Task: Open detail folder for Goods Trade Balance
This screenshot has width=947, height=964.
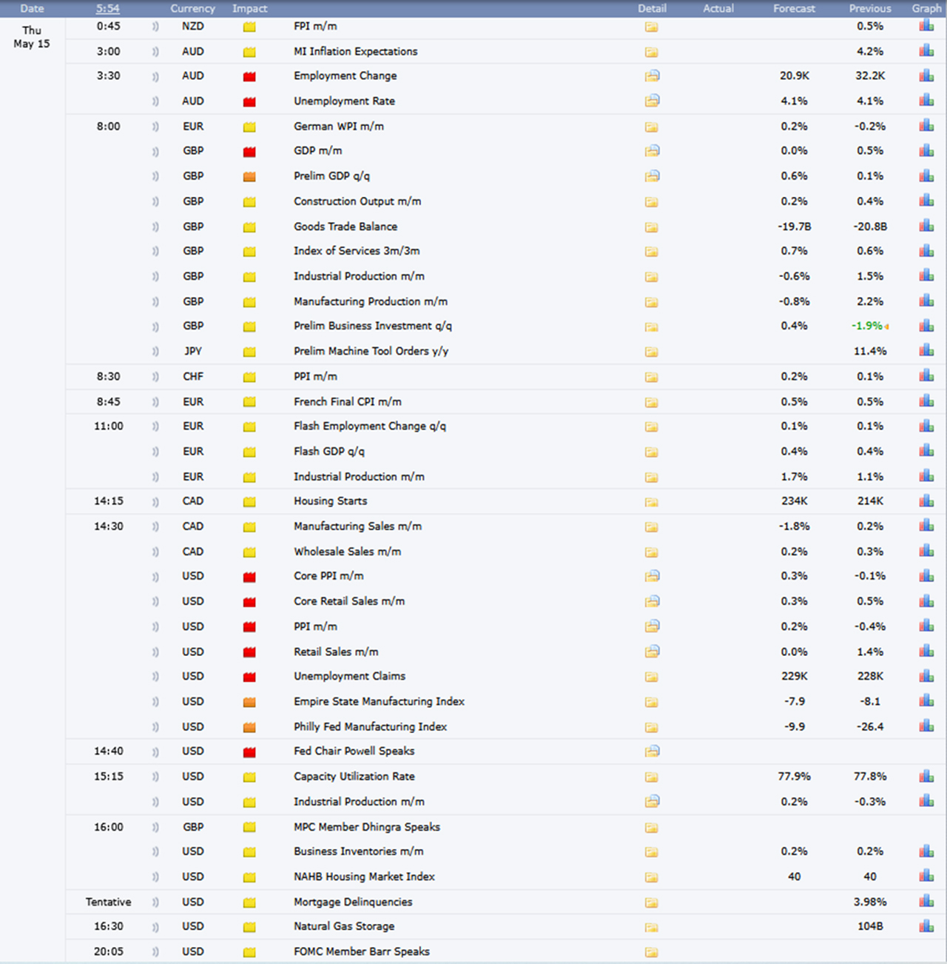Action: click(651, 227)
